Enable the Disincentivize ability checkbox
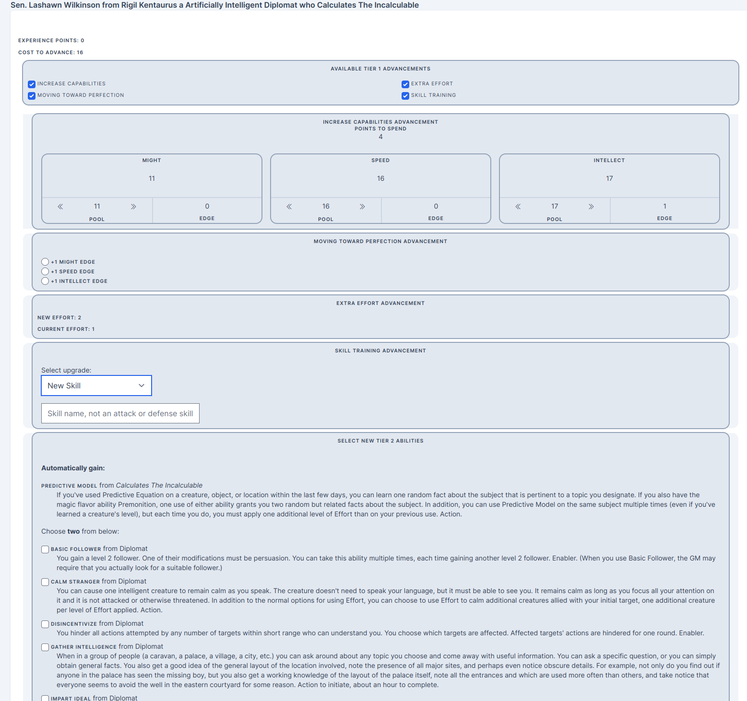The image size is (747, 701). tap(45, 624)
